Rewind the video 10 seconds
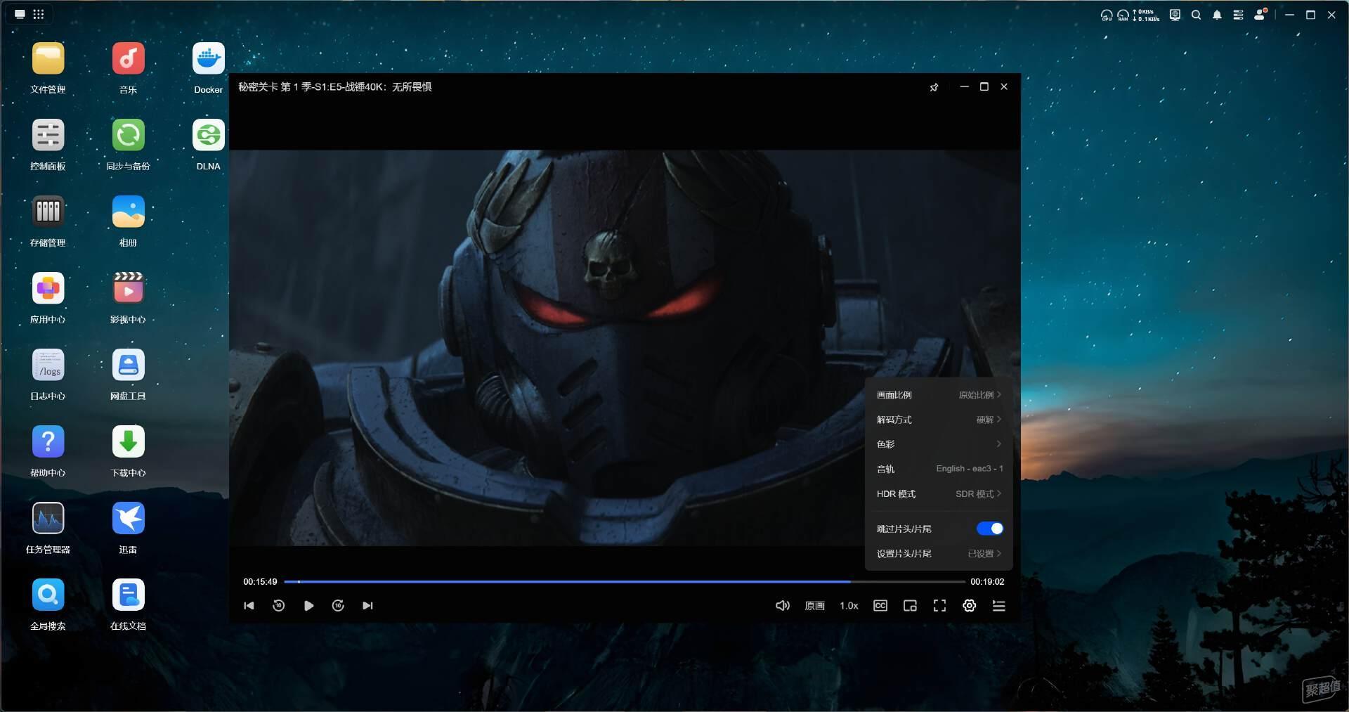 pyautogui.click(x=278, y=606)
